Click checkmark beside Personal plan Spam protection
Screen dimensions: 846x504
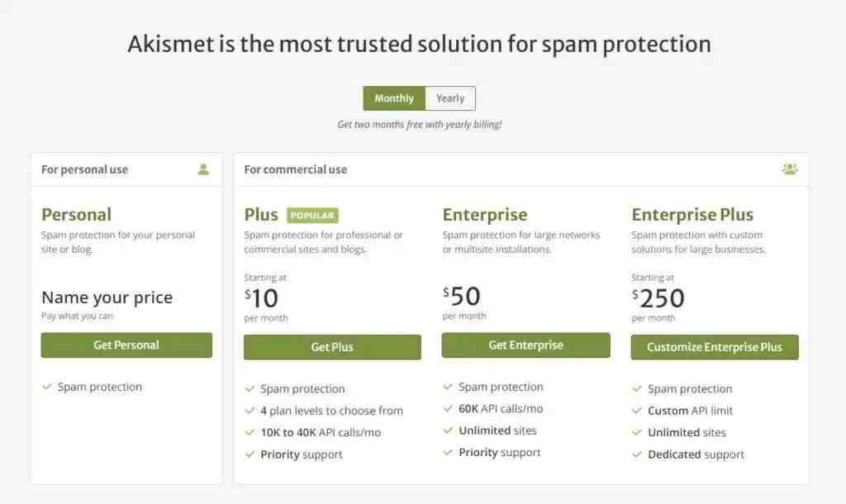pyautogui.click(x=47, y=387)
